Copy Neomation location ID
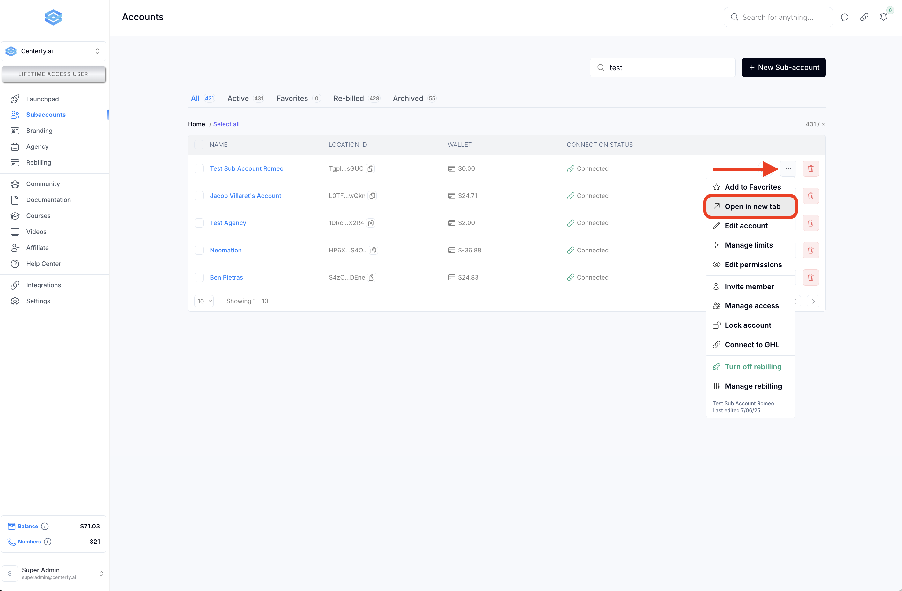This screenshot has height=591, width=902. point(373,250)
